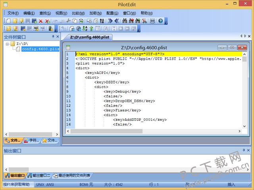
Task: Outdent with the double left chevron icon
Action: (x=117, y=21)
